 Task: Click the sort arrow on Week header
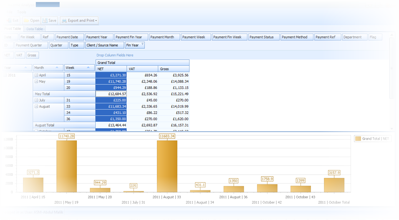pos(88,67)
